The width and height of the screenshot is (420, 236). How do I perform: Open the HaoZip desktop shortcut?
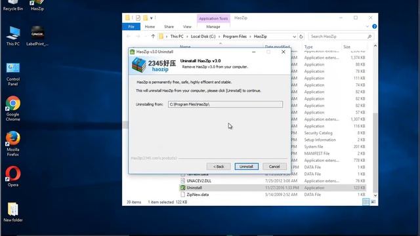37,5
